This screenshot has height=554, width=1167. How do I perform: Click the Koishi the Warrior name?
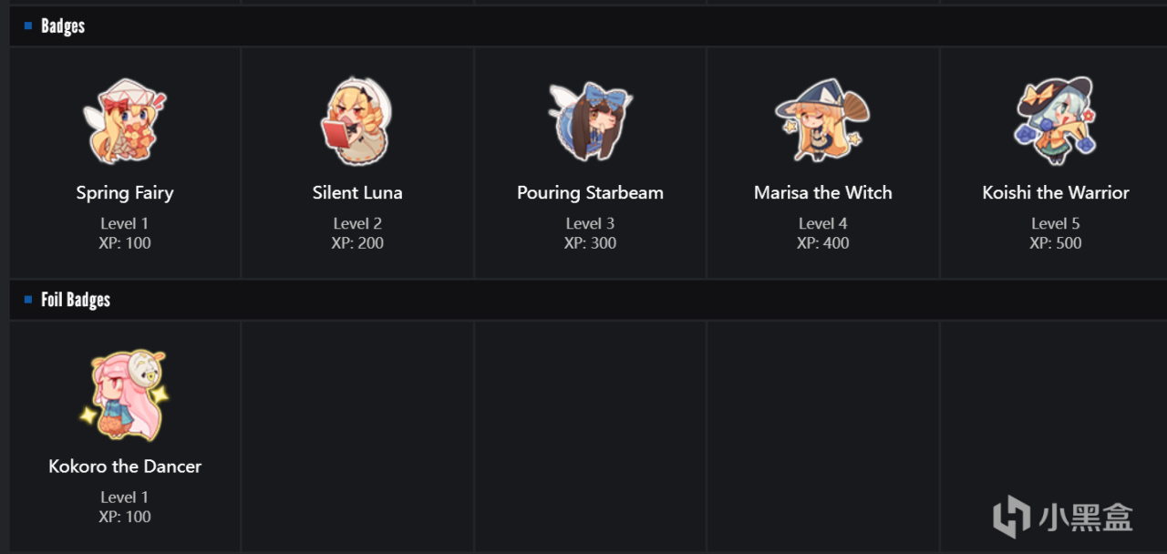(1056, 192)
